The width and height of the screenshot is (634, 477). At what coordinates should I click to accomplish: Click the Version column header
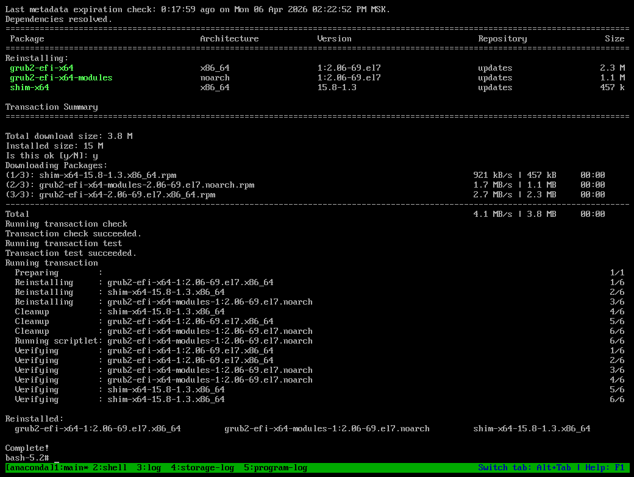334,39
